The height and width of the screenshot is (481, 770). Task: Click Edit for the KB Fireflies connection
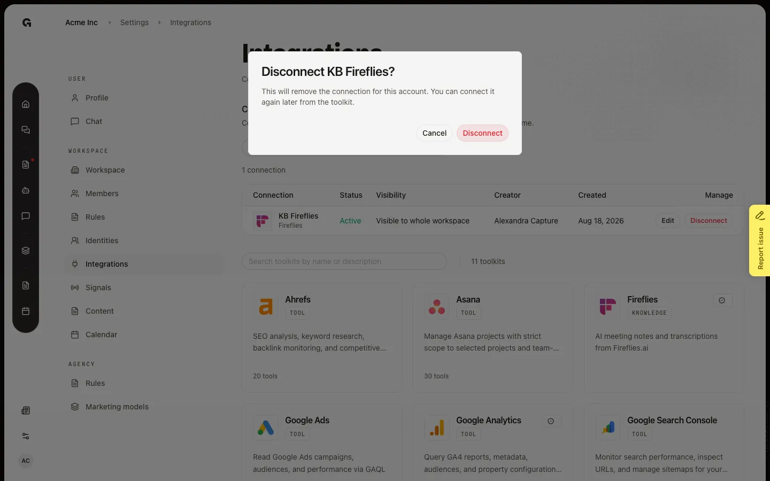668,221
